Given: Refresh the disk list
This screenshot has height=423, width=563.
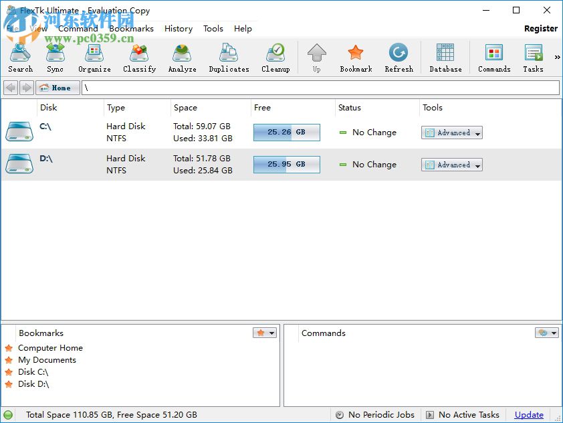Looking at the screenshot, I should click(x=399, y=58).
